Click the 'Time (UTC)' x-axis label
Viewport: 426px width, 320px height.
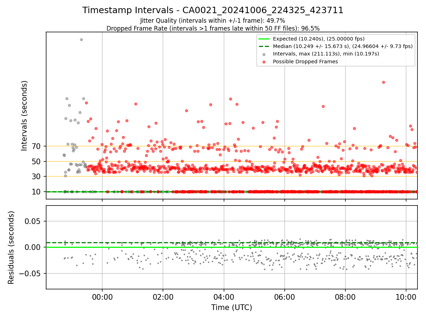(x=231, y=308)
